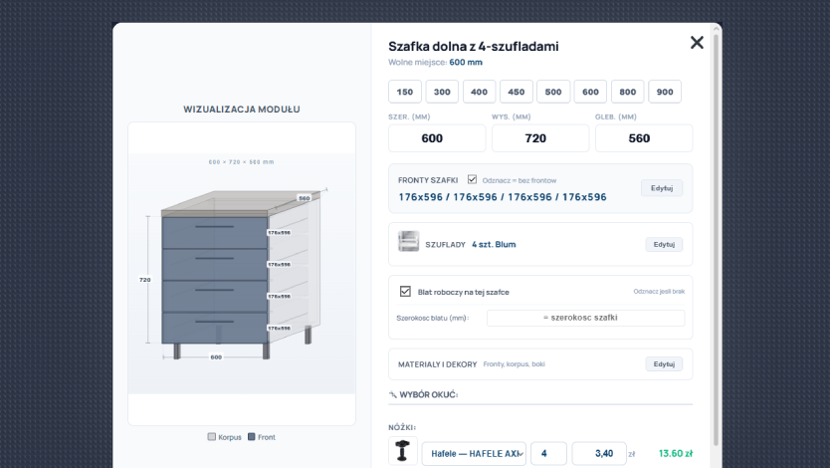The height and width of the screenshot is (468, 830).
Task: Close the cabinet configuration dialog
Action: pyautogui.click(x=697, y=43)
